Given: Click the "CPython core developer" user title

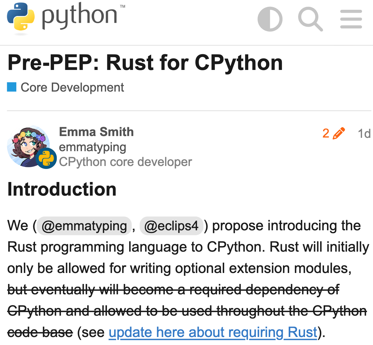Looking at the screenshot, I should pyautogui.click(x=125, y=162).
